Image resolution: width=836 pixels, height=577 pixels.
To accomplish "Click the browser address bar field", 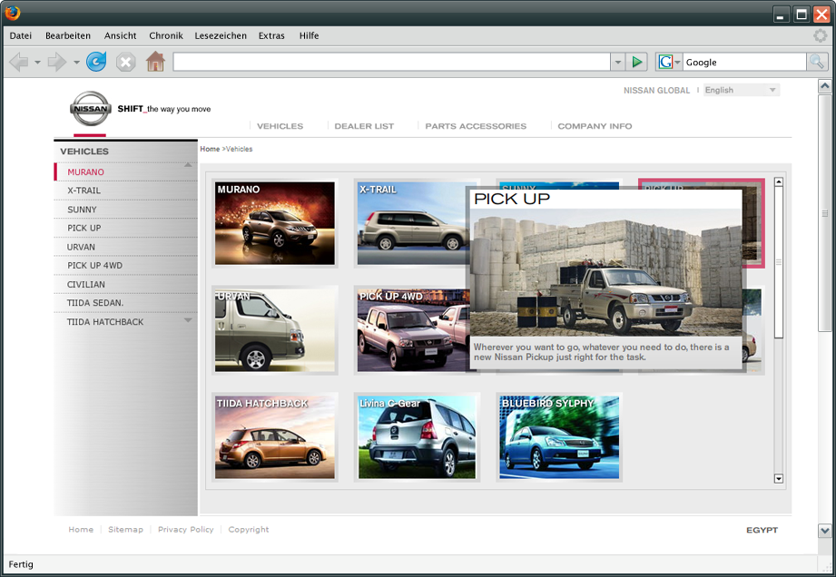I will click(392, 62).
